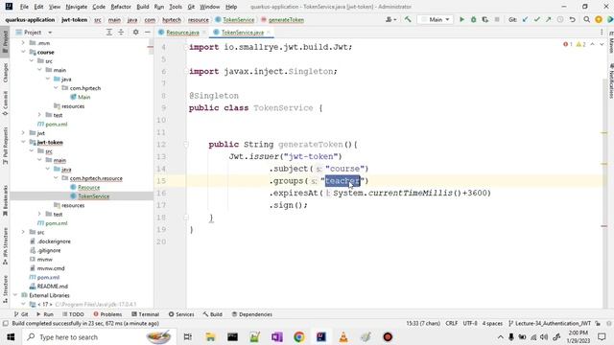Viewport: 614px width, 345px height.
Task: Change UTF-8 file encoding
Action: [470, 324]
